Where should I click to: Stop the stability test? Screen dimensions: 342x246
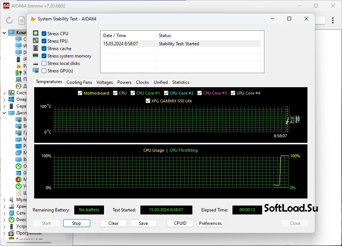[76, 223]
